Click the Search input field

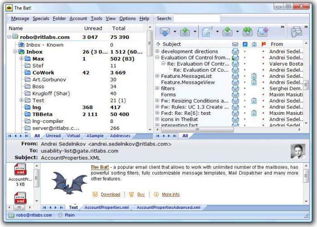pos(197,19)
